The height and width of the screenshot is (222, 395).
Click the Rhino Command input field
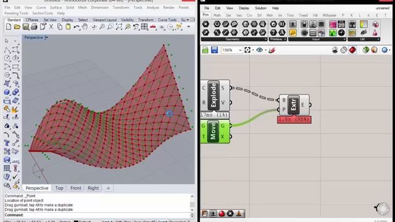(x=98, y=215)
